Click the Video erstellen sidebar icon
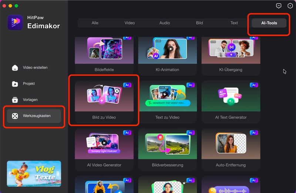 [15, 68]
